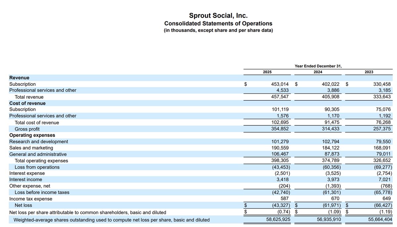The width and height of the screenshot is (397, 227).
Task: Select gross profit value 257,375
Action: coord(382,129)
